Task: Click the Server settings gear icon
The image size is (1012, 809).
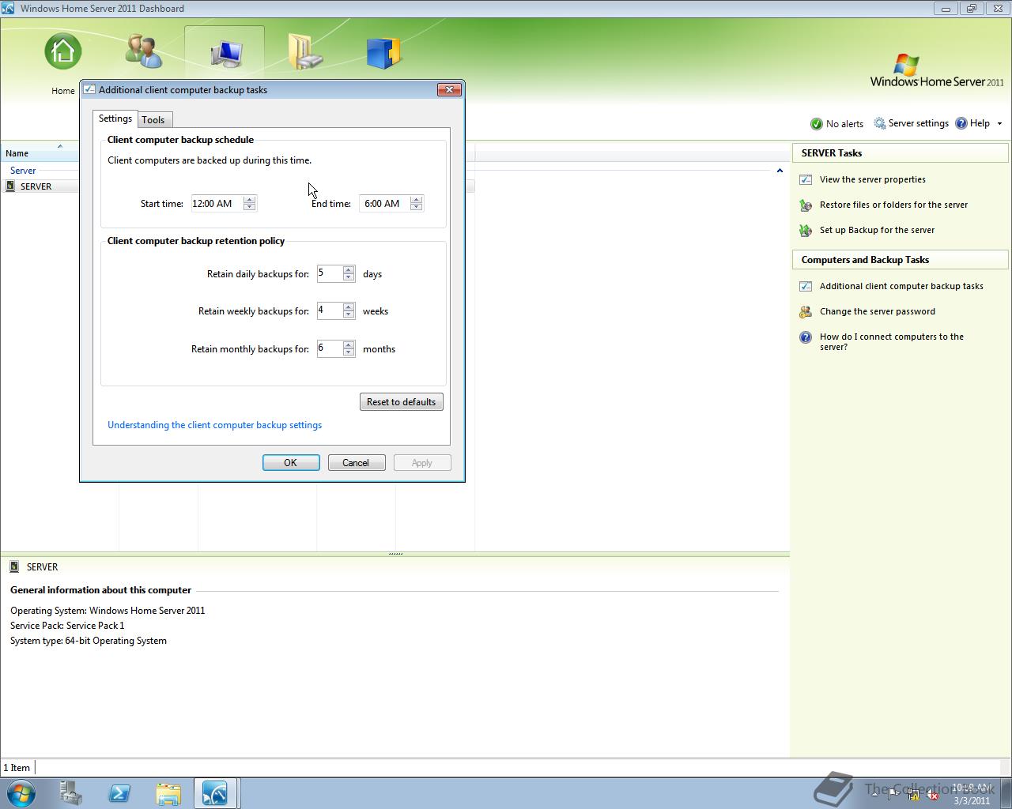Action: point(879,123)
